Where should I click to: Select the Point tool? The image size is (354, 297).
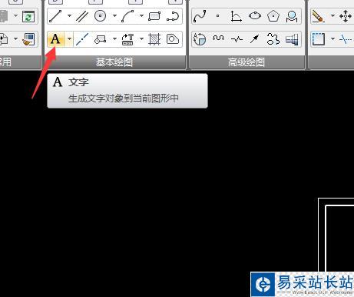pyautogui.click(x=217, y=16)
